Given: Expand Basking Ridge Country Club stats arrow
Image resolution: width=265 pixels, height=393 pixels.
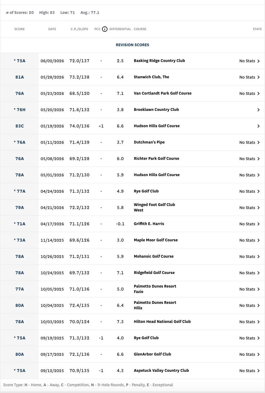Looking at the screenshot, I should click(258, 61).
